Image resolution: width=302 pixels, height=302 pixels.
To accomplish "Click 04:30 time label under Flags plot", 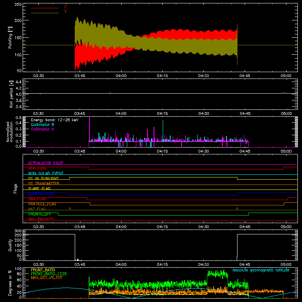I will [x=203, y=227].
